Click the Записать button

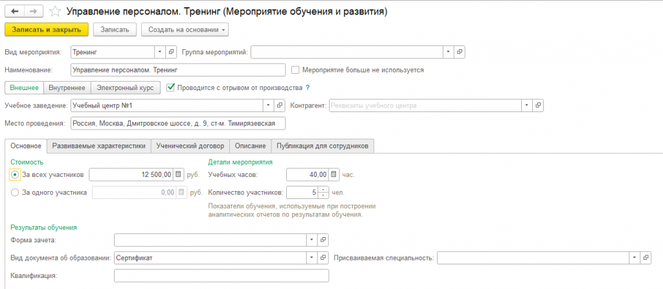pyautogui.click(x=115, y=30)
